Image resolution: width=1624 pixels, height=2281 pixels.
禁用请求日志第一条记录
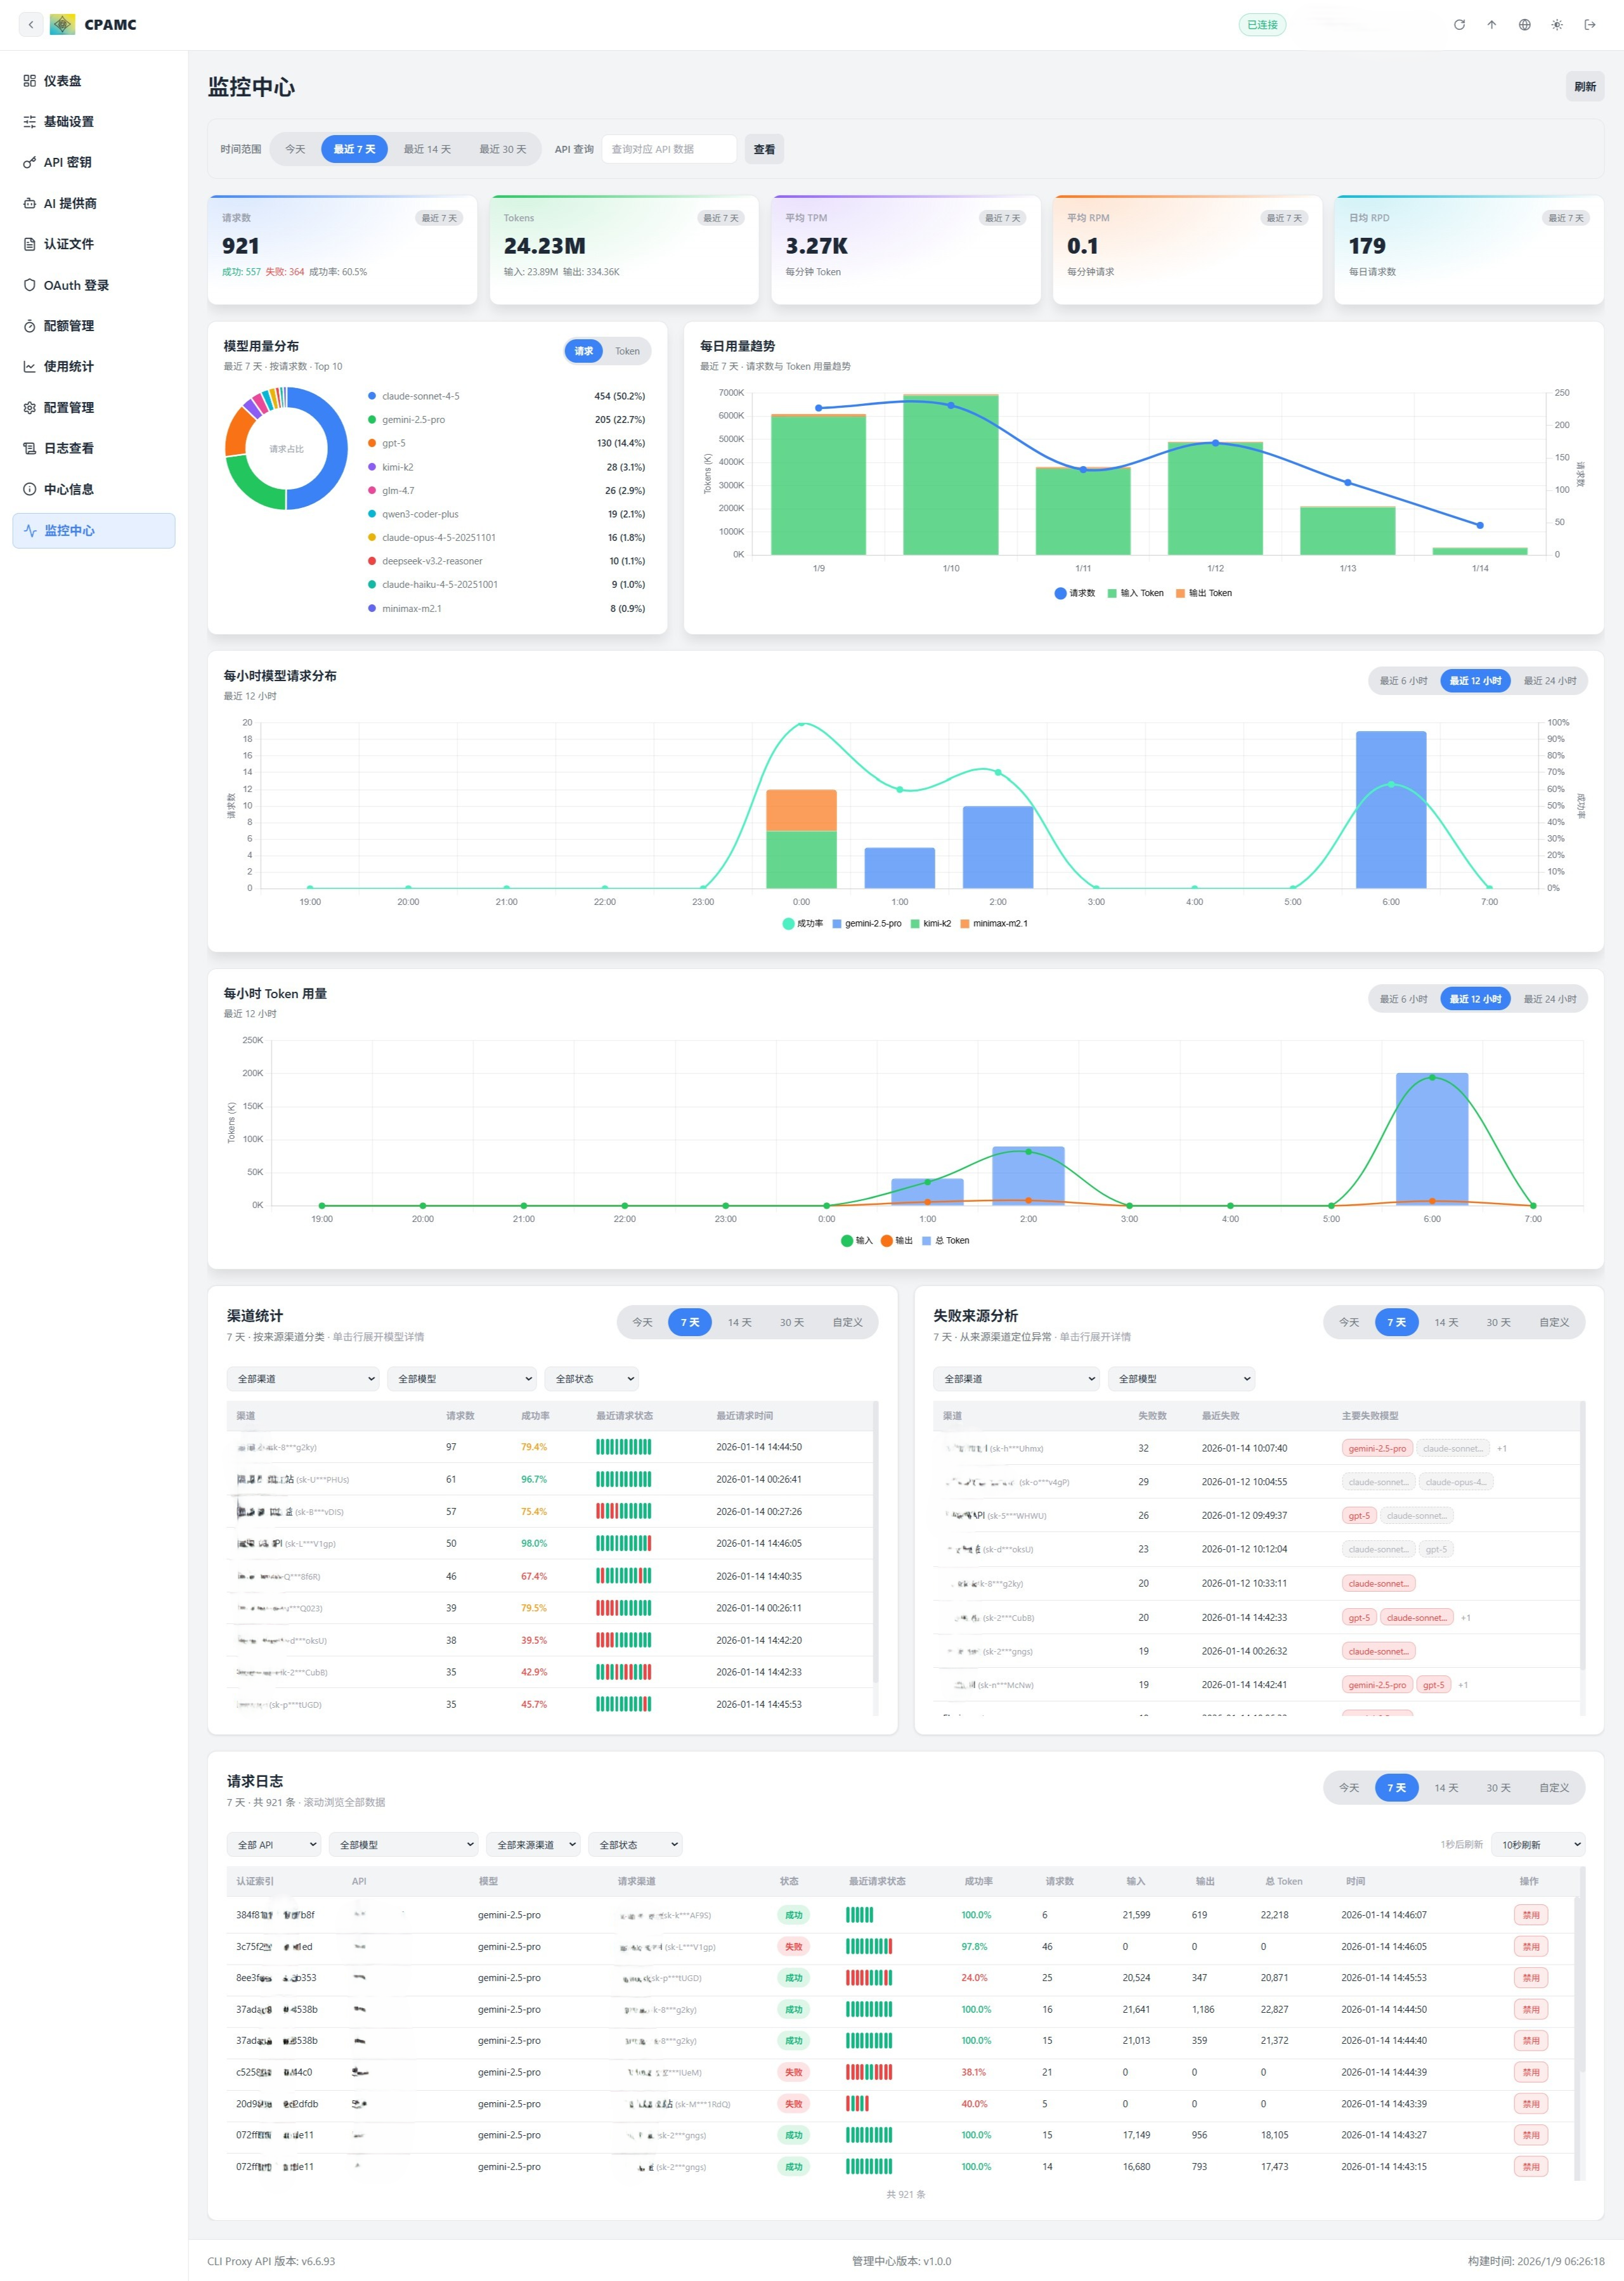tap(1531, 1914)
